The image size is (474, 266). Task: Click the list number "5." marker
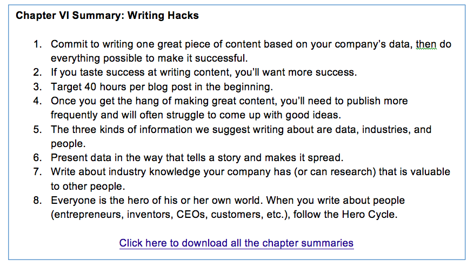click(x=37, y=130)
